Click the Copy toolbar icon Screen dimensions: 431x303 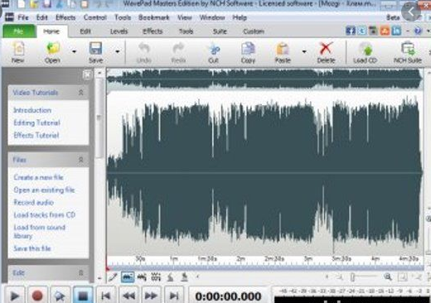248,49
